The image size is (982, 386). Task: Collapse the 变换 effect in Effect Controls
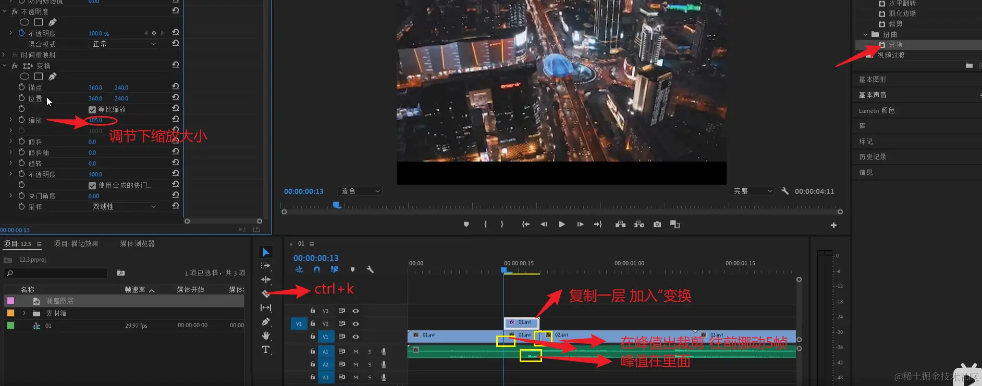tap(5, 66)
